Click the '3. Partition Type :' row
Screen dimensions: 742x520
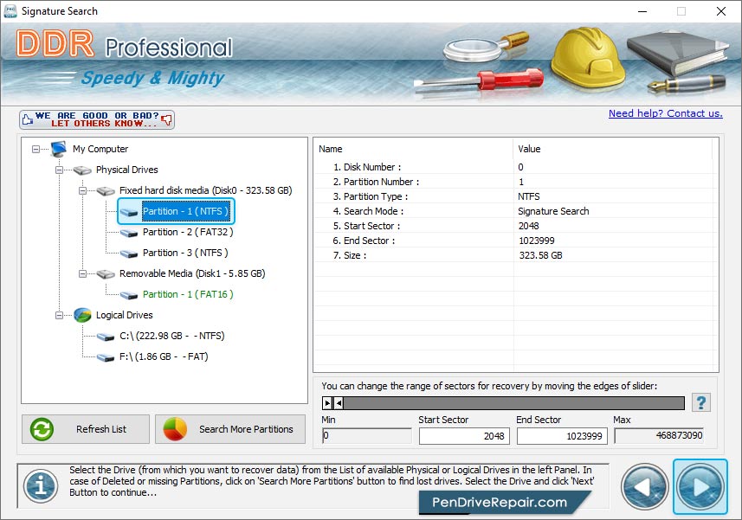[x=515, y=196]
